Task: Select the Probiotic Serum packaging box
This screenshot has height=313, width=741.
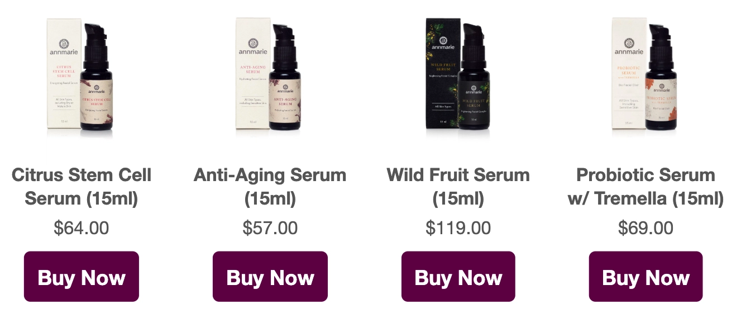Action: coord(629,73)
